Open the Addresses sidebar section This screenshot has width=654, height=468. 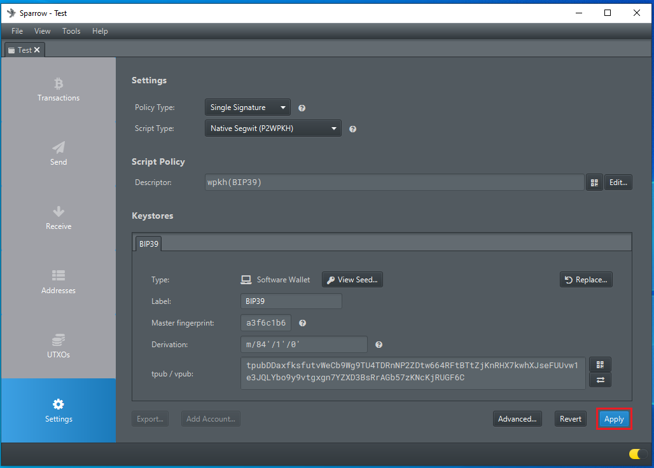click(x=59, y=282)
